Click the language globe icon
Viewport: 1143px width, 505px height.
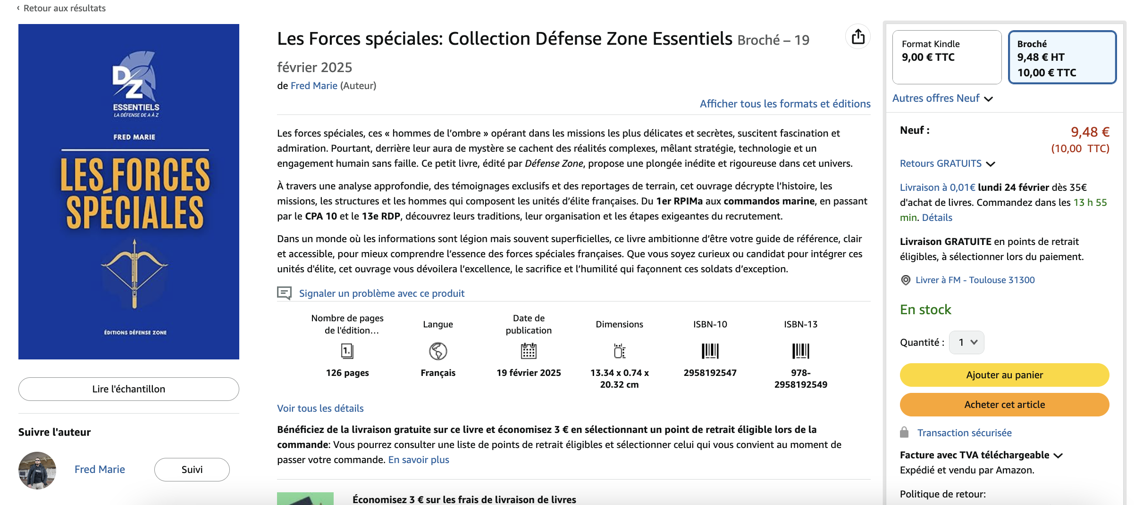[438, 351]
